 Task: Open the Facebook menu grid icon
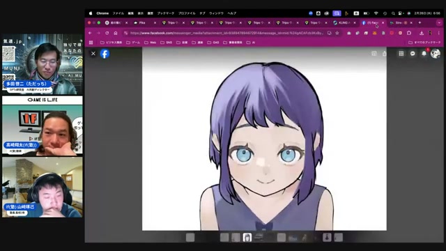[401, 54]
